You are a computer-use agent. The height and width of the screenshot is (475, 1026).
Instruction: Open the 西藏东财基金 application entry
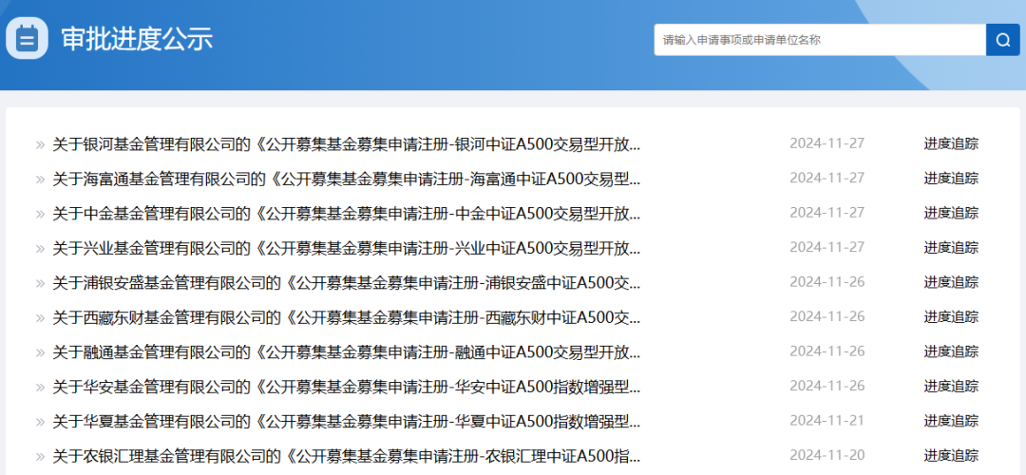(x=346, y=317)
